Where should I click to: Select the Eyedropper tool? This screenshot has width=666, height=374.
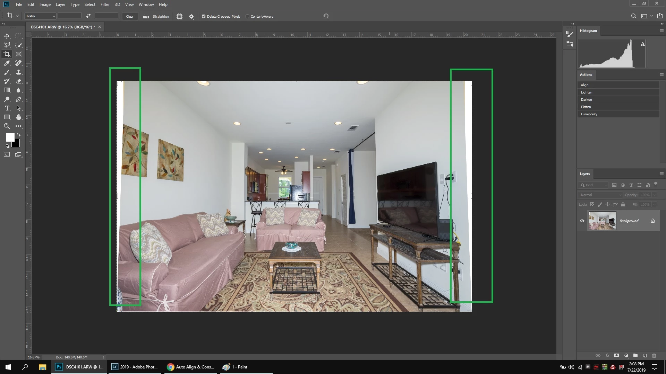7,63
